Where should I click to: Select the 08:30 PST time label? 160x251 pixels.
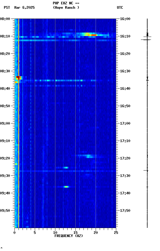(x=5, y=71)
